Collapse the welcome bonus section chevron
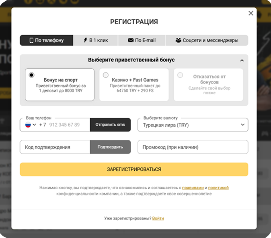271x238 pixels. click(242, 61)
